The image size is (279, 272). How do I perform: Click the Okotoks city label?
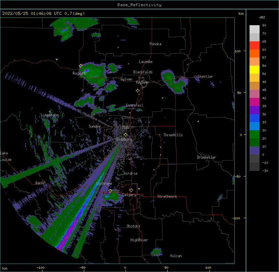(133, 226)
